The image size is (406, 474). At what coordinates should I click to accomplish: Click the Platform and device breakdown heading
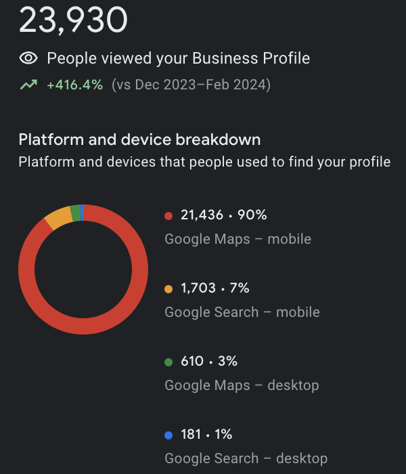click(x=139, y=139)
